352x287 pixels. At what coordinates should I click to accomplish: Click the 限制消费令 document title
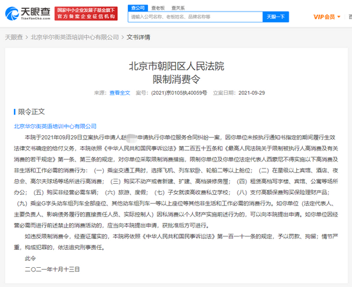[x=177, y=79]
